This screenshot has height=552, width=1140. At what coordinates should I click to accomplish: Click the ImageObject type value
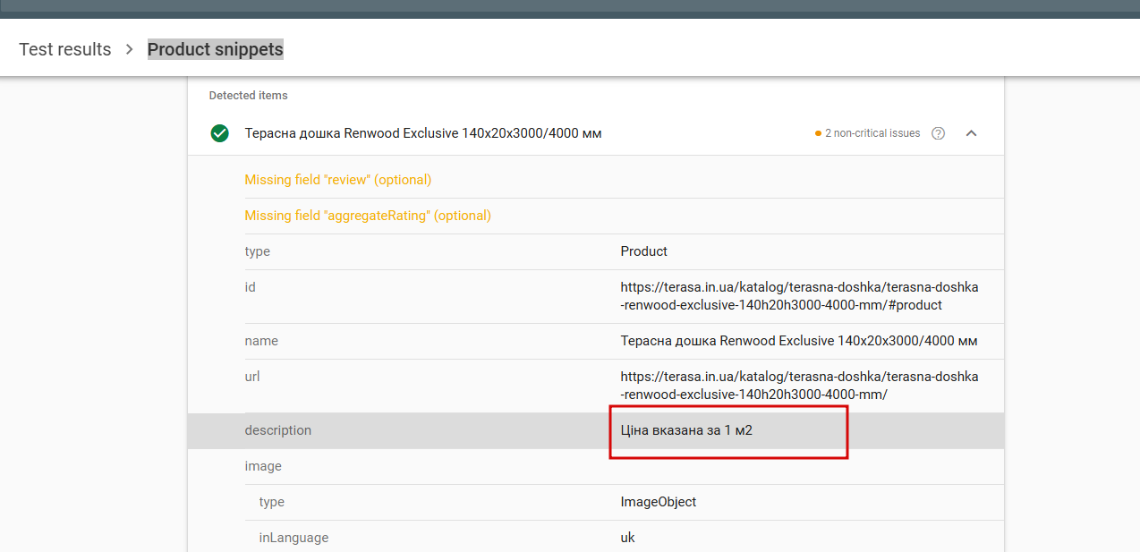tap(658, 502)
